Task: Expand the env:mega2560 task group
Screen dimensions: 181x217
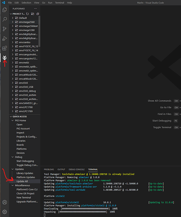Action: (13, 22)
